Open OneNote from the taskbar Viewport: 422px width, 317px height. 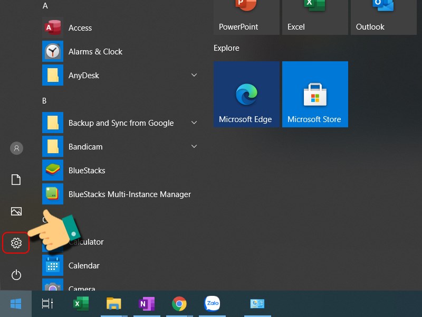point(147,304)
